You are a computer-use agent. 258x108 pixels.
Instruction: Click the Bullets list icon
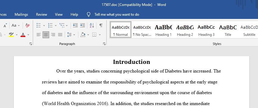tap(39, 25)
